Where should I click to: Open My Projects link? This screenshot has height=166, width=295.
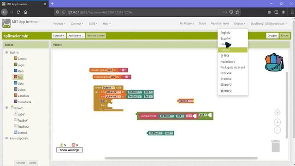point(187,24)
